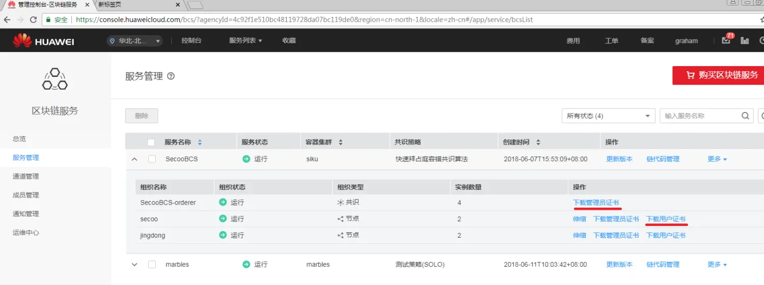Viewport: 764px width, 285px height.
Task: Click the browser back arrow
Action: pos(8,20)
